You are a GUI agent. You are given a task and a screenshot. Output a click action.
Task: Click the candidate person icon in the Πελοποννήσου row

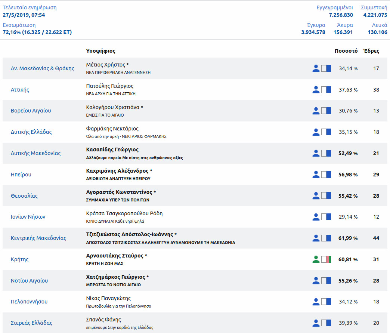pos(316,302)
